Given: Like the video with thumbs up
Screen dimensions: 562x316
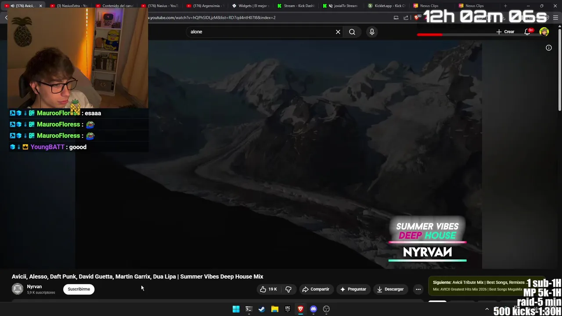Looking at the screenshot, I should (x=268, y=289).
